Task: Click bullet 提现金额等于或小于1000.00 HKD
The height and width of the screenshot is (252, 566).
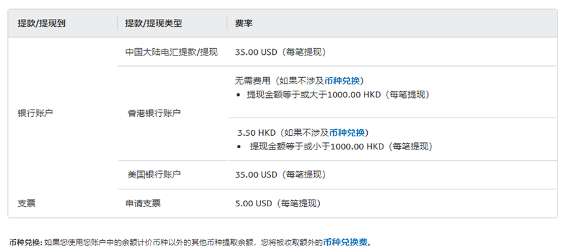Action: (341, 147)
